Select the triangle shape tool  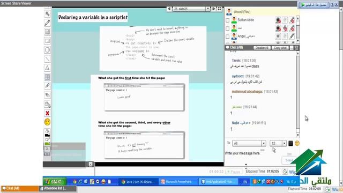click(x=47, y=68)
